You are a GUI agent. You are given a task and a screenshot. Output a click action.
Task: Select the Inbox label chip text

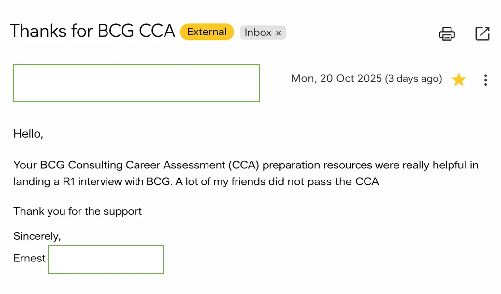tap(258, 33)
